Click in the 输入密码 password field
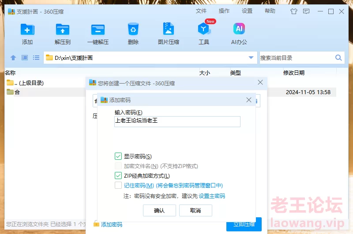 pos(177,121)
